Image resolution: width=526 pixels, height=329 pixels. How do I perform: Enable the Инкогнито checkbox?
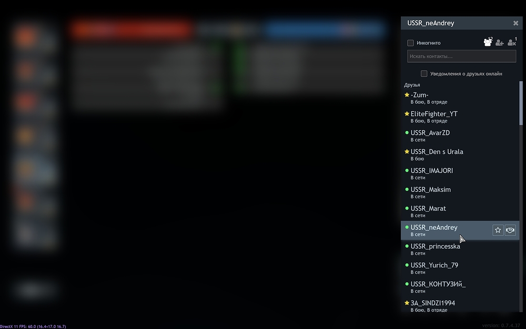pos(411,43)
